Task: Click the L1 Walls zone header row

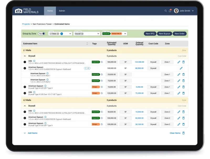Action: point(104,50)
